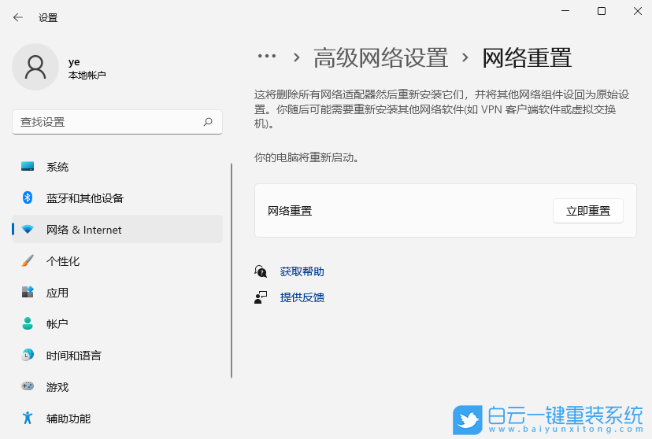Select the 系统 display icon
The width and height of the screenshot is (652, 439).
(x=28, y=167)
